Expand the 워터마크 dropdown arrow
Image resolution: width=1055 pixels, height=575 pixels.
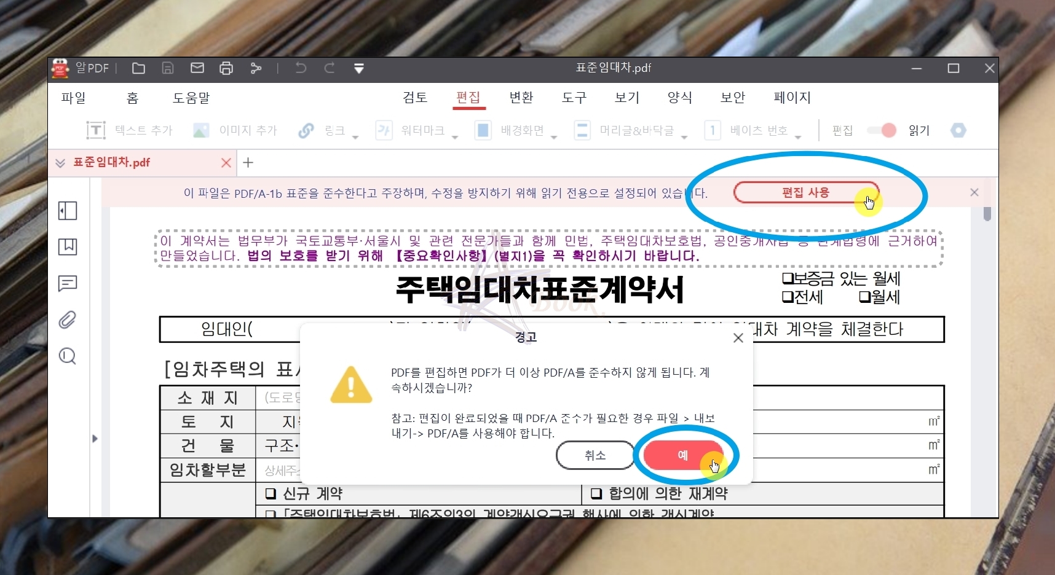click(x=455, y=138)
